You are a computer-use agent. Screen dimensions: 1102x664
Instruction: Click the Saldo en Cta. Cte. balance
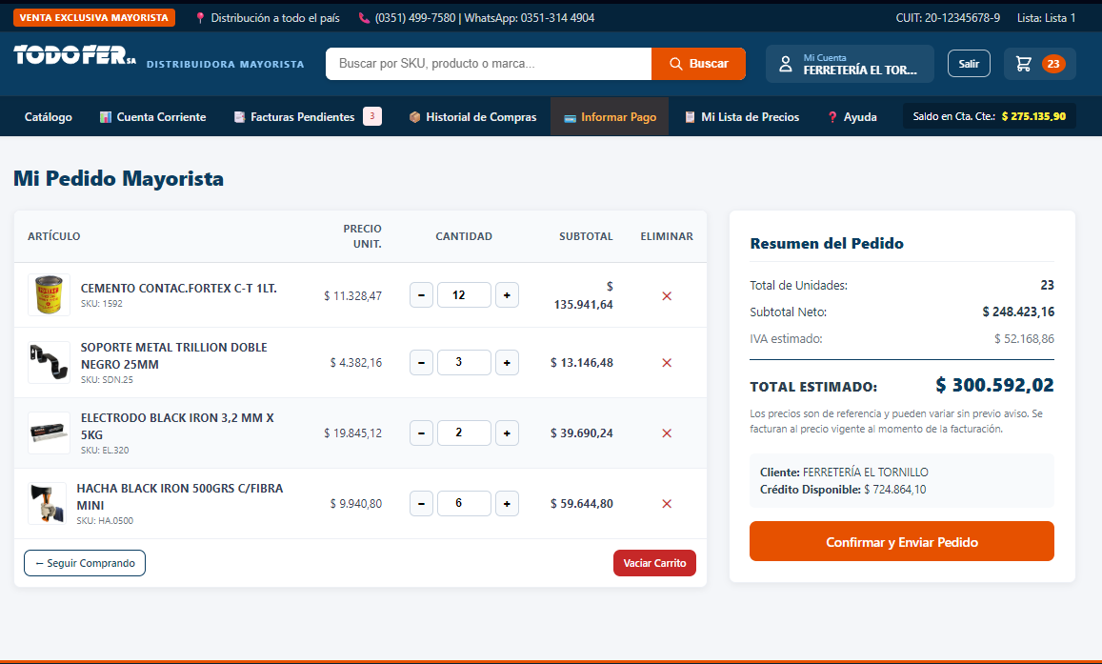coord(990,116)
